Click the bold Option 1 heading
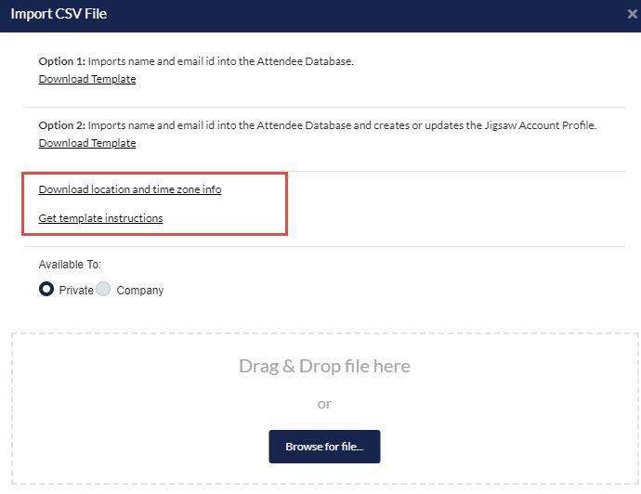 (x=61, y=61)
